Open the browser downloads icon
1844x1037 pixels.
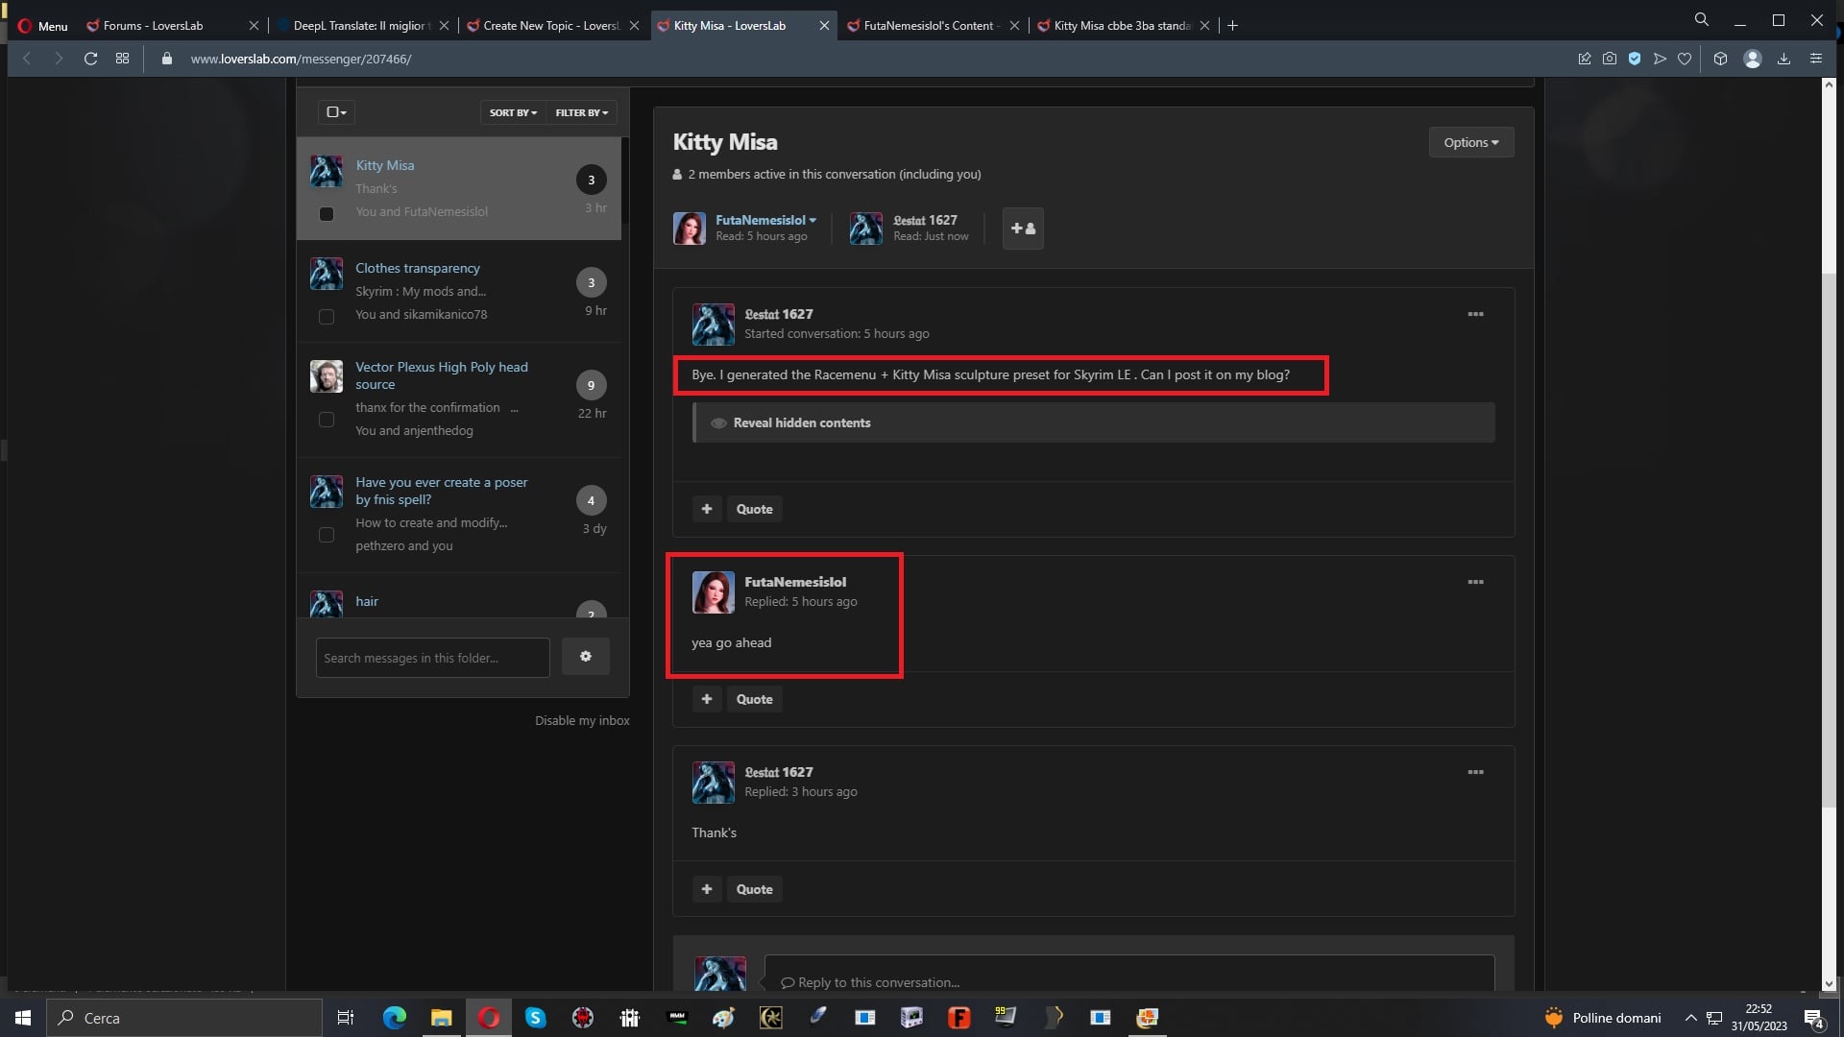point(1783,59)
